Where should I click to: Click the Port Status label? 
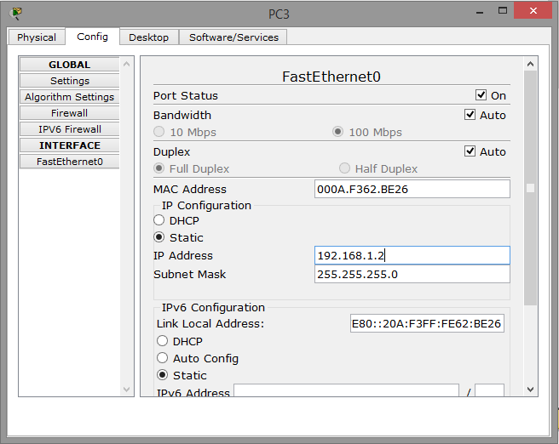coord(186,96)
